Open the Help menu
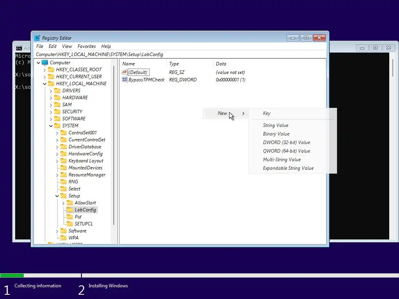This screenshot has height=299, width=399. coord(106,46)
